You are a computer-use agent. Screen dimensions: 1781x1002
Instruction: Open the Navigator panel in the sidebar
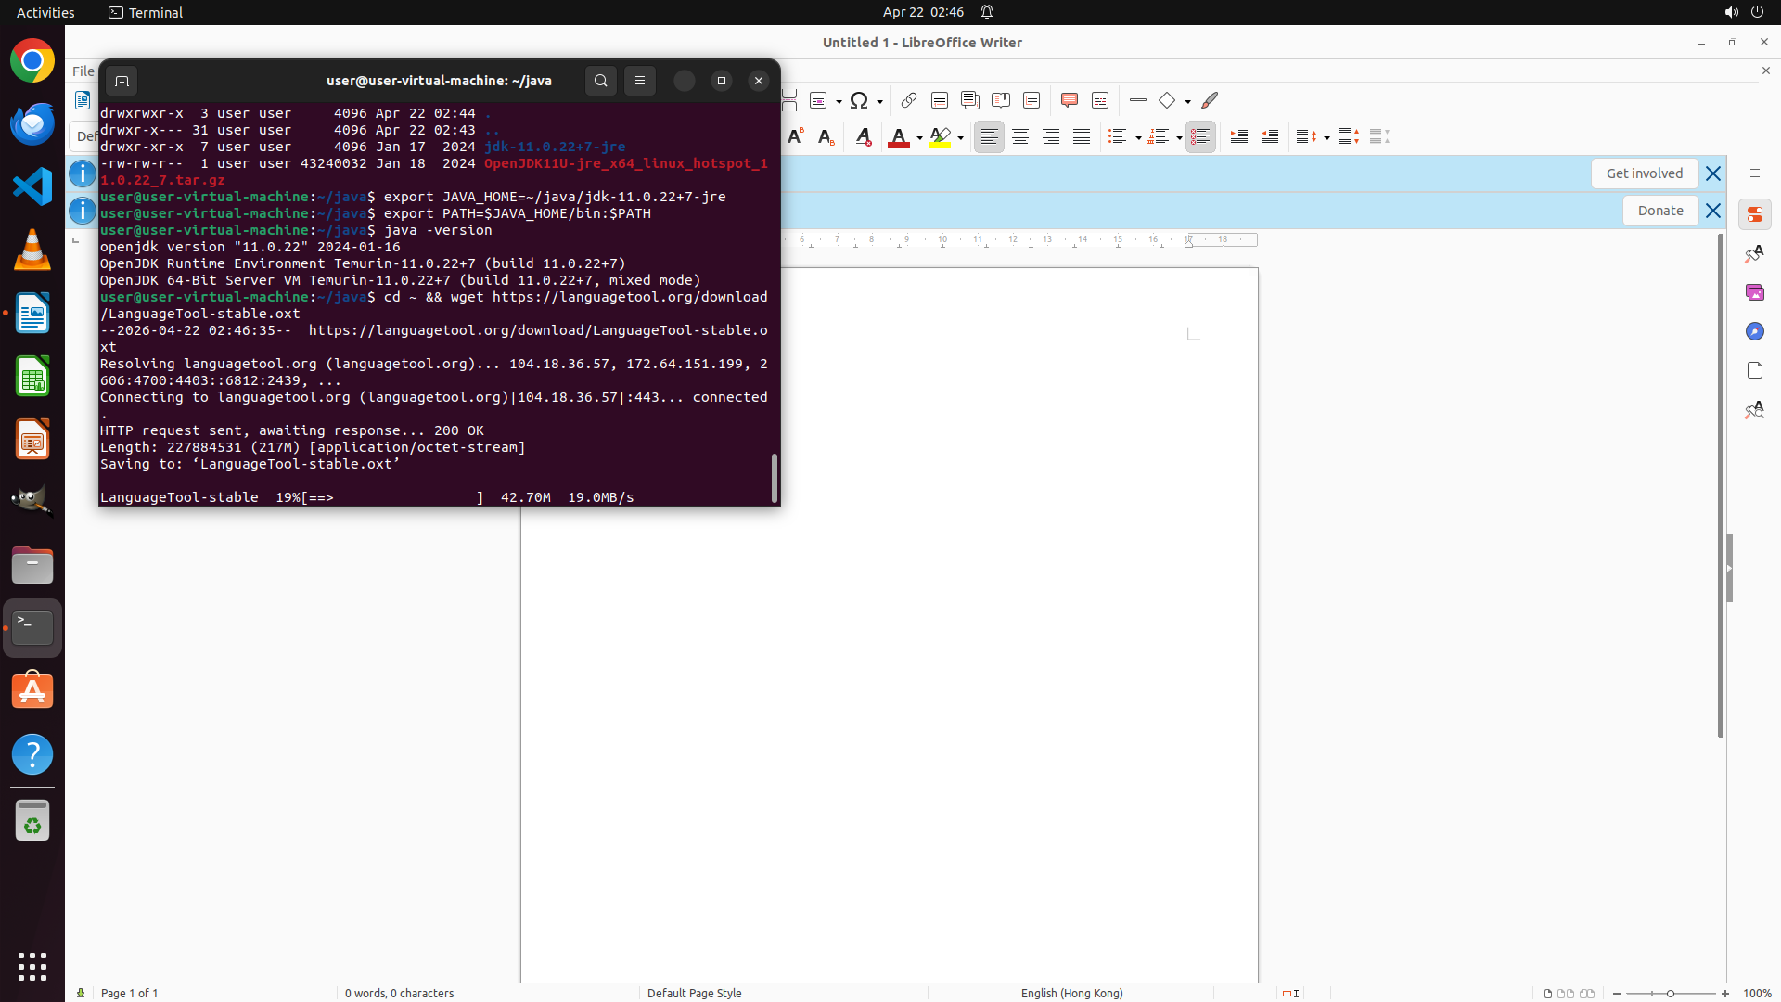[1754, 331]
